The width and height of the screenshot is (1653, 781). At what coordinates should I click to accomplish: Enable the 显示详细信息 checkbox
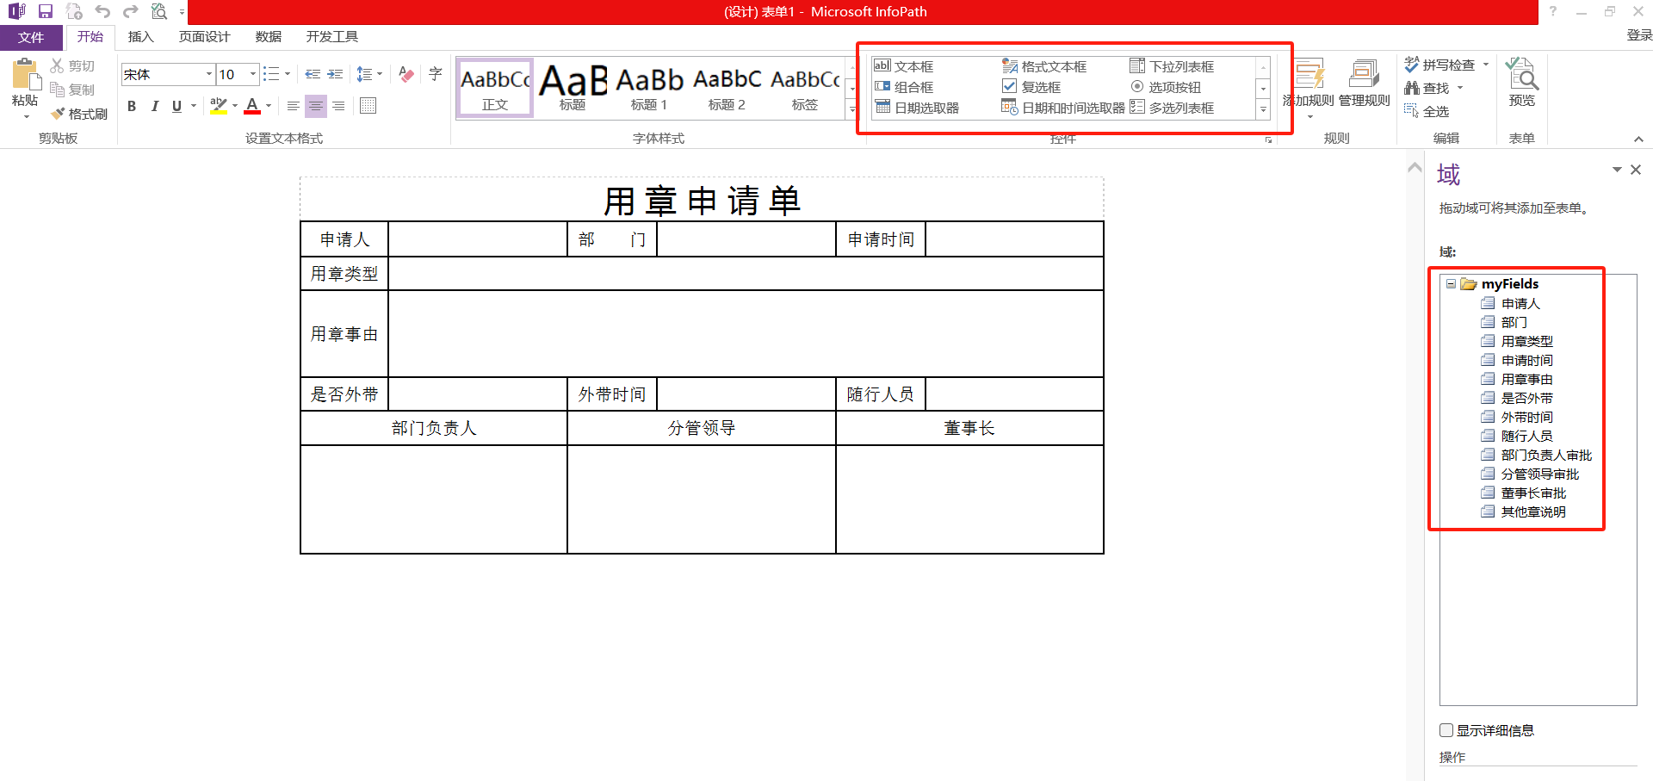pos(1446,730)
